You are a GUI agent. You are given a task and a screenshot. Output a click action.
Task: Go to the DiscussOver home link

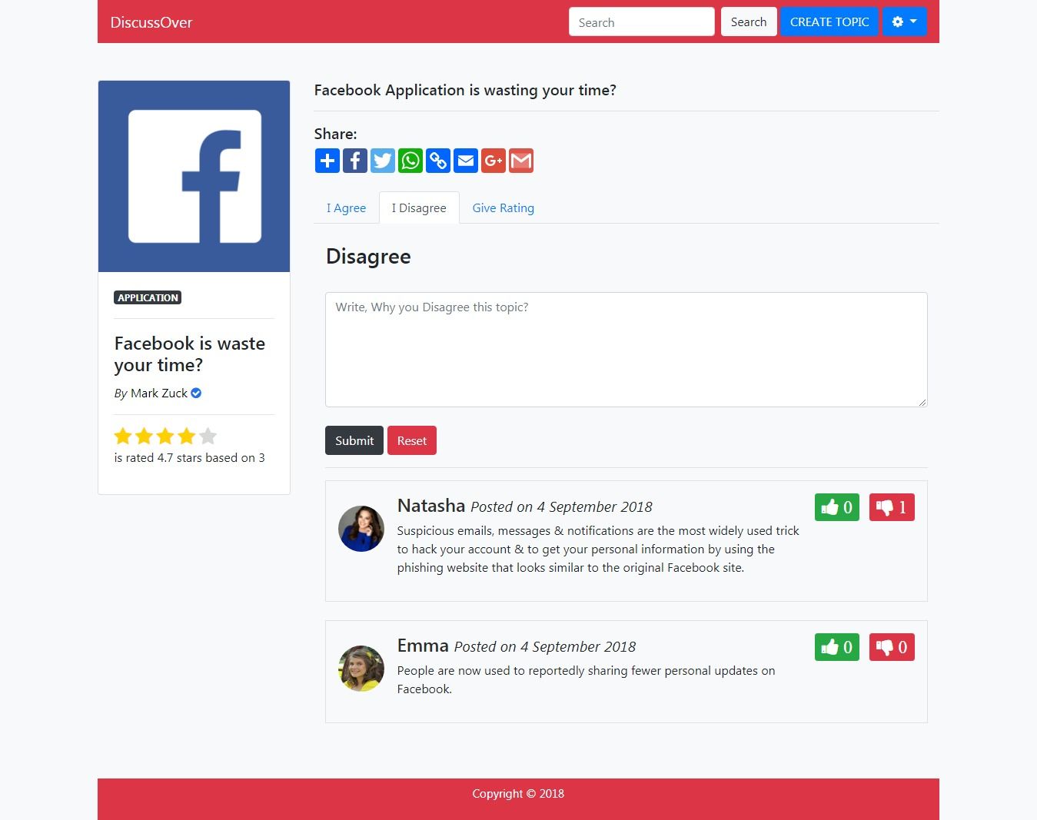tap(151, 22)
